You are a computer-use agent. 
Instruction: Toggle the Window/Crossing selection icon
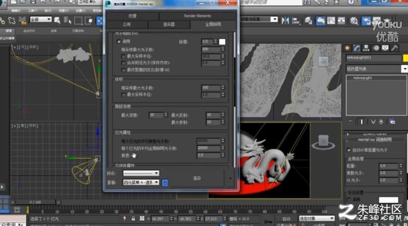[x=89, y=20]
